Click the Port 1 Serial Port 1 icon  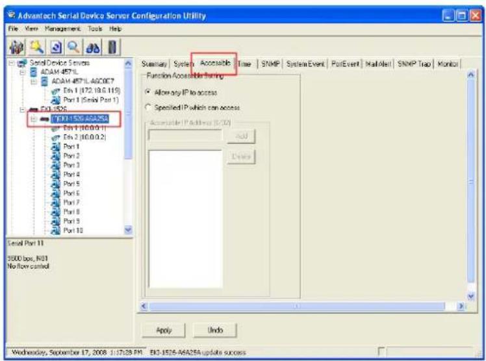[x=55, y=100]
